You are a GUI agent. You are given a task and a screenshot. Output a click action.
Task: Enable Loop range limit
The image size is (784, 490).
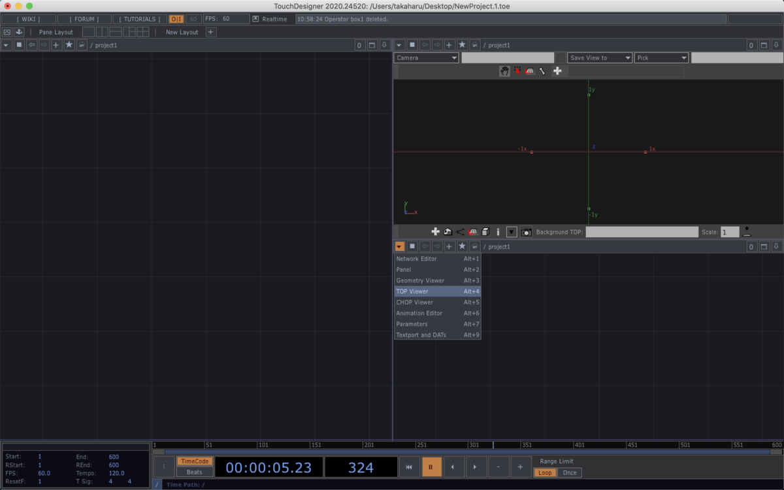tap(545, 472)
